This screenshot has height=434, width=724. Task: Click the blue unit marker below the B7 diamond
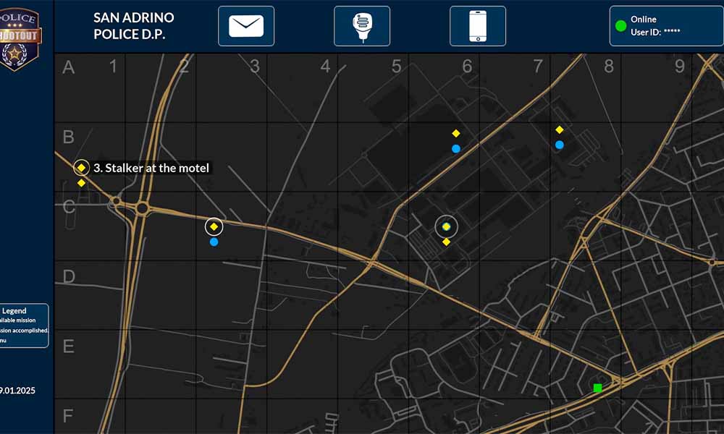pyautogui.click(x=560, y=145)
